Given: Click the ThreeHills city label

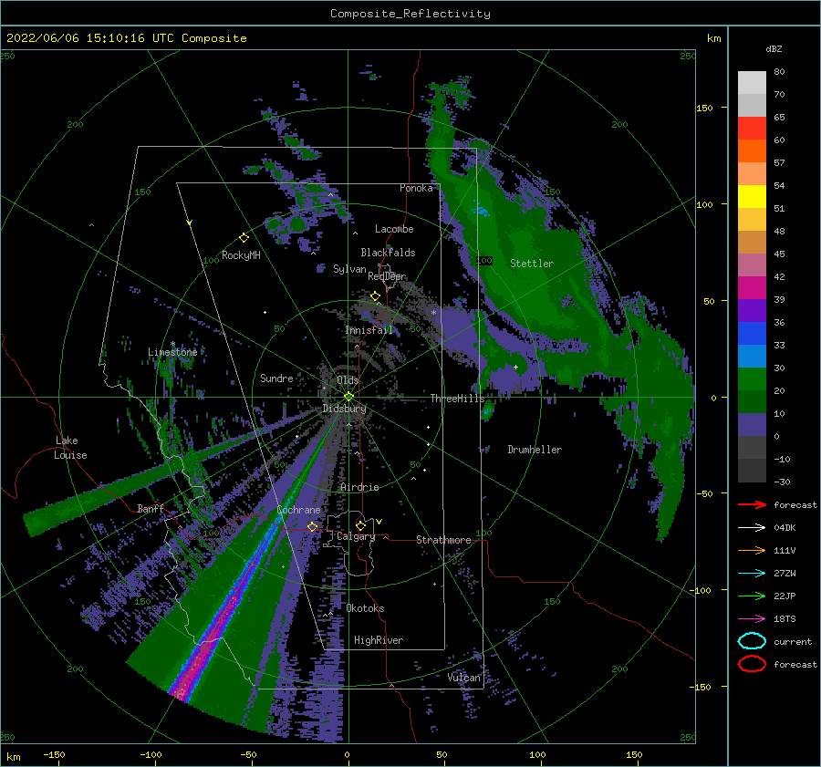Looking at the screenshot, I should pyautogui.click(x=458, y=399).
